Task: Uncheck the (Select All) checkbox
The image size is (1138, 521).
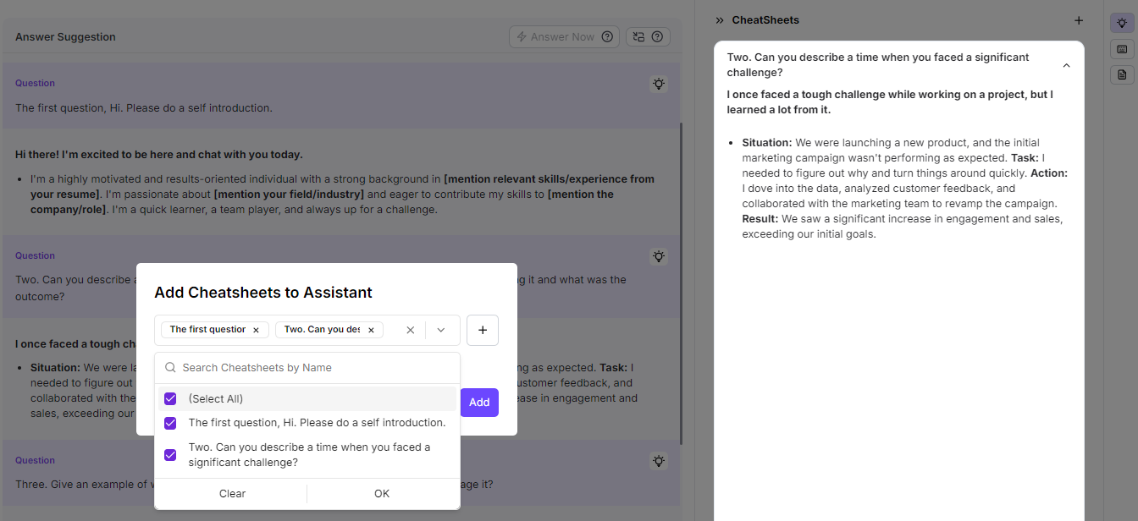Action: [x=170, y=399]
